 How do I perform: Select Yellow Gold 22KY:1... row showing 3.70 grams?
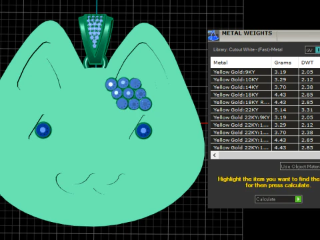click(x=265, y=132)
